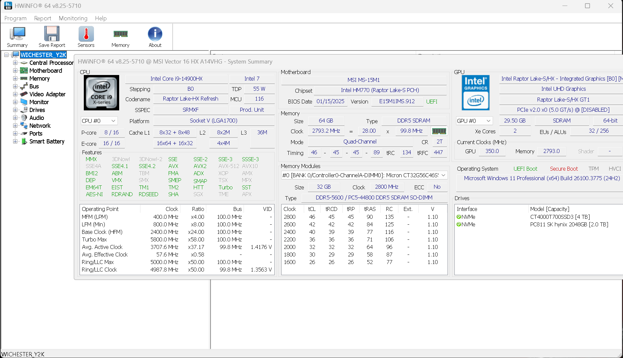Click the 2800 memory timing row
Image resolution: width=623 pixels, height=358 pixels.
(364, 217)
